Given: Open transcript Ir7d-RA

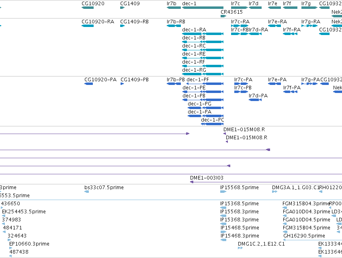Looking at the screenshot, I should coord(255,34).
